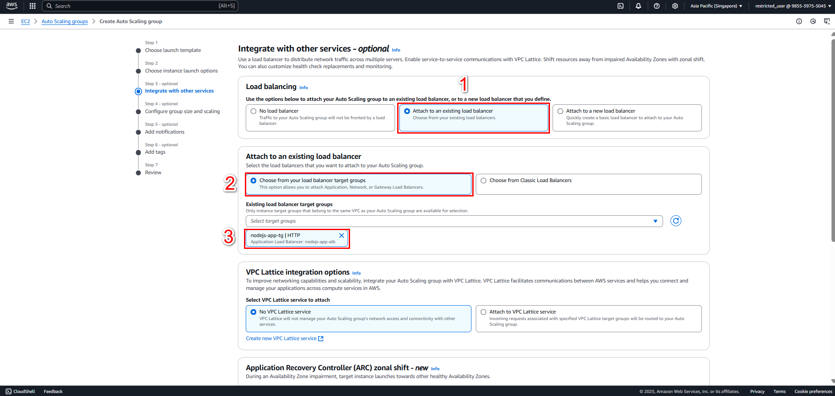835x396 pixels.
Task: Select Attach to VPC Lattice service
Action: 588,319
